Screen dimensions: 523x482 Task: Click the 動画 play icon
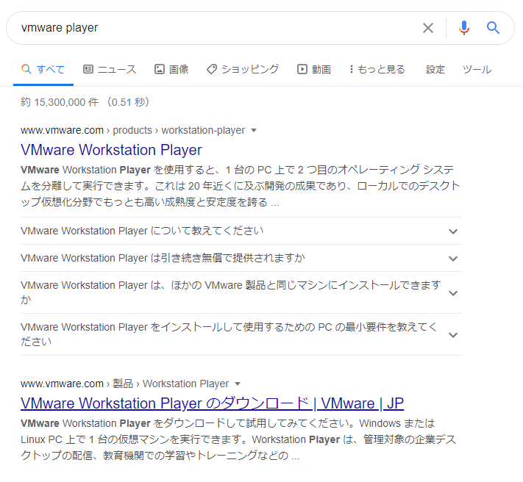pyautogui.click(x=302, y=69)
